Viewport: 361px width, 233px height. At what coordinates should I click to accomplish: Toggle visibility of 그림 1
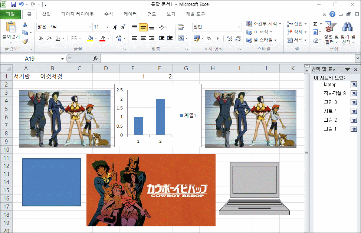click(354, 129)
